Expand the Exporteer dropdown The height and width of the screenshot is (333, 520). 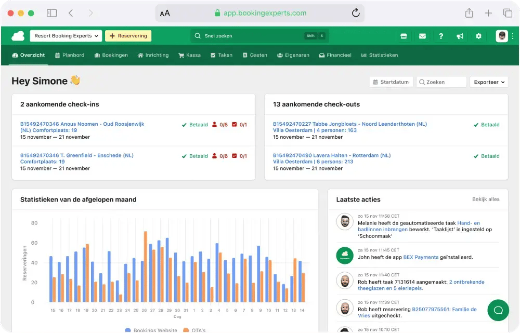coord(489,82)
